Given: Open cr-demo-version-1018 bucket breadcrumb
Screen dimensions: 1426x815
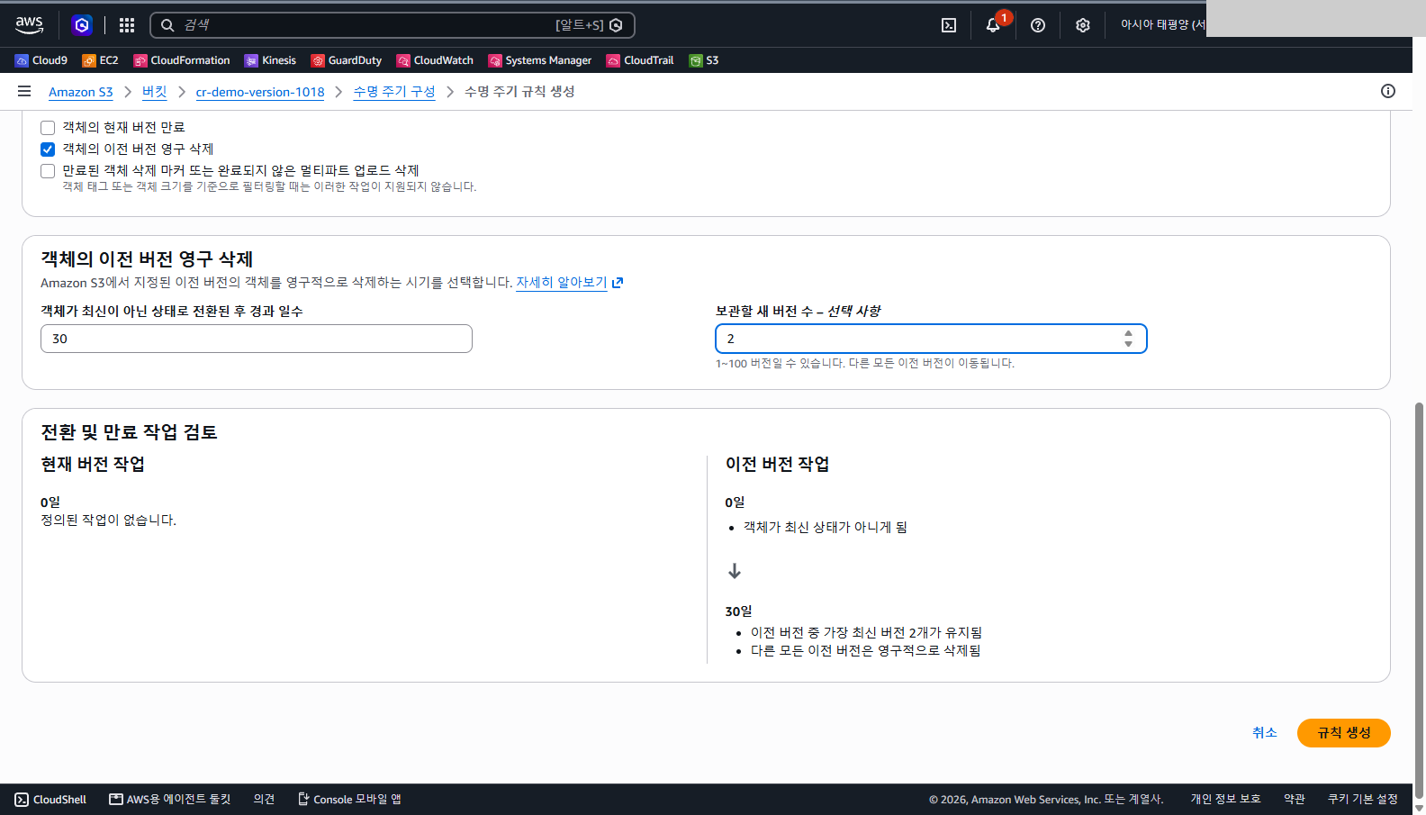Looking at the screenshot, I should (x=260, y=92).
